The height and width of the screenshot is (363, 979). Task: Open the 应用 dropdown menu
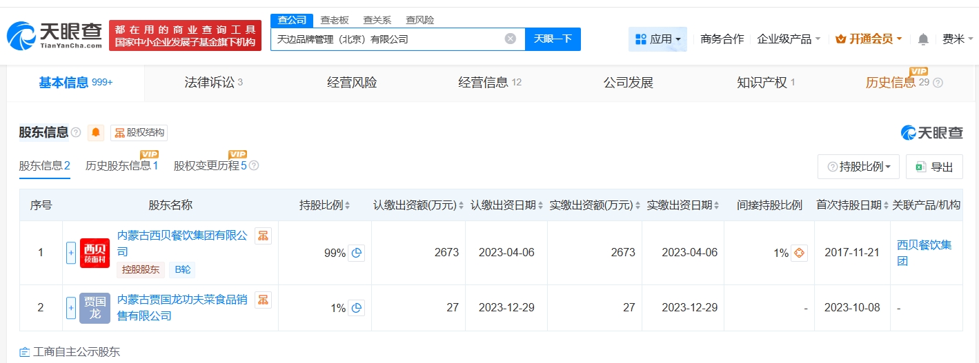point(657,39)
